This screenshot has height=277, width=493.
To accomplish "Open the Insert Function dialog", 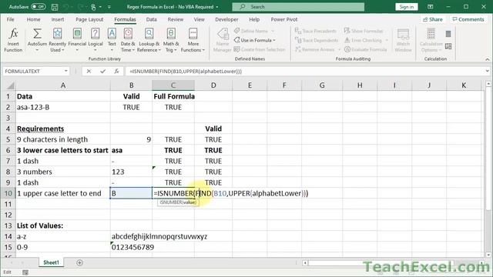I will click(13, 40).
